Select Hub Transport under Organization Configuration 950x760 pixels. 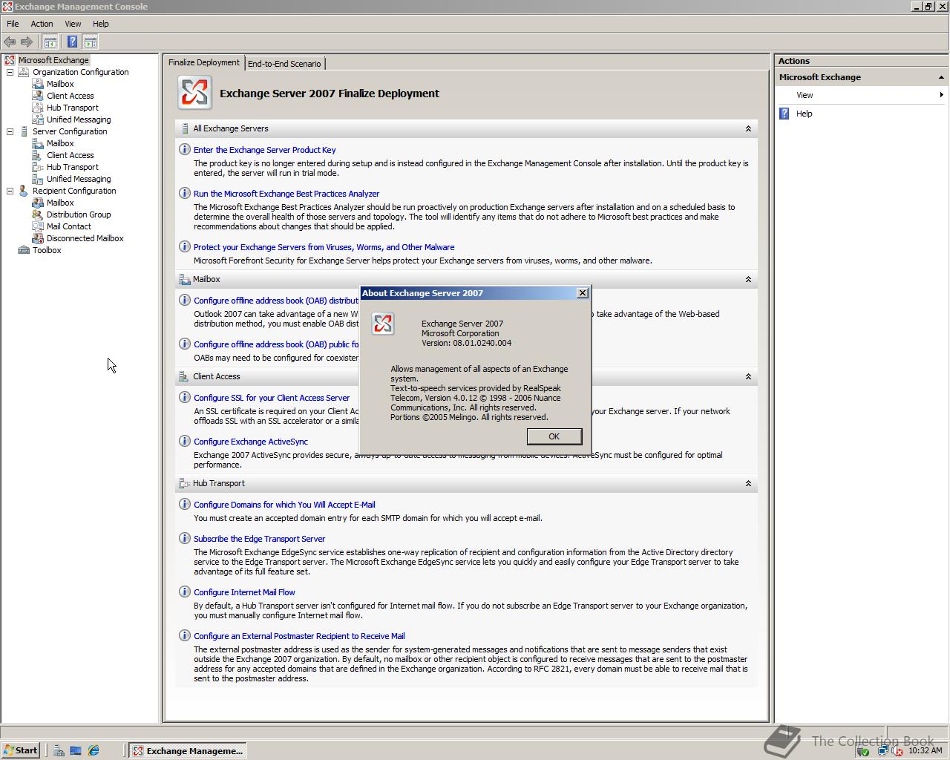pyautogui.click(x=73, y=108)
